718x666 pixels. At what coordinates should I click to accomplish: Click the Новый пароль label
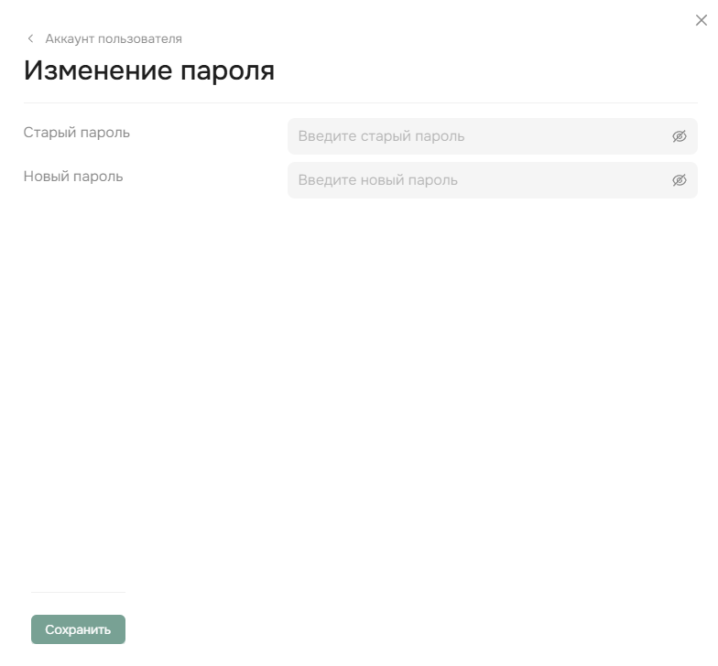pos(73,177)
